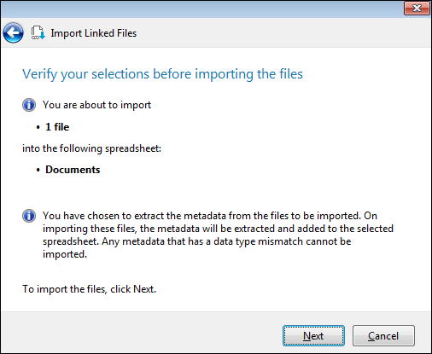Select the '1 file' bullet text

pyautogui.click(x=57, y=127)
